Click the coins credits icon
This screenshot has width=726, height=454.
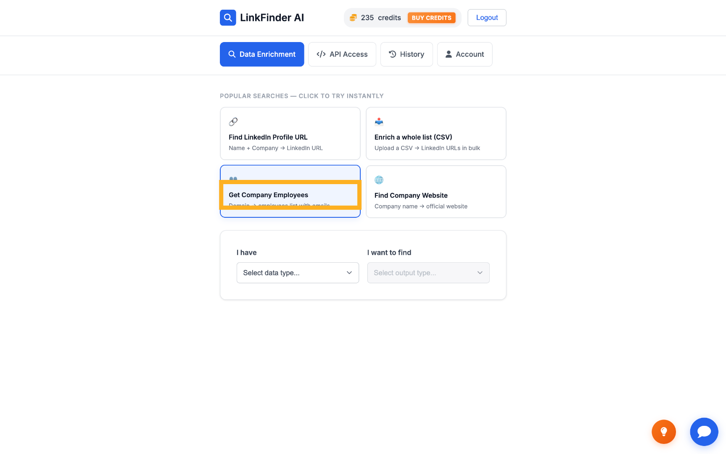click(353, 18)
